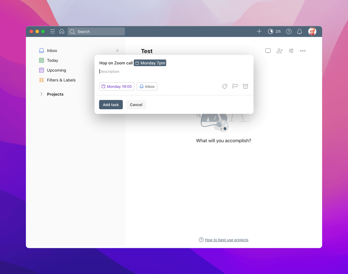This screenshot has width=348, height=274.
Task: Open reminders via alarm clock icon
Action: (x=245, y=86)
